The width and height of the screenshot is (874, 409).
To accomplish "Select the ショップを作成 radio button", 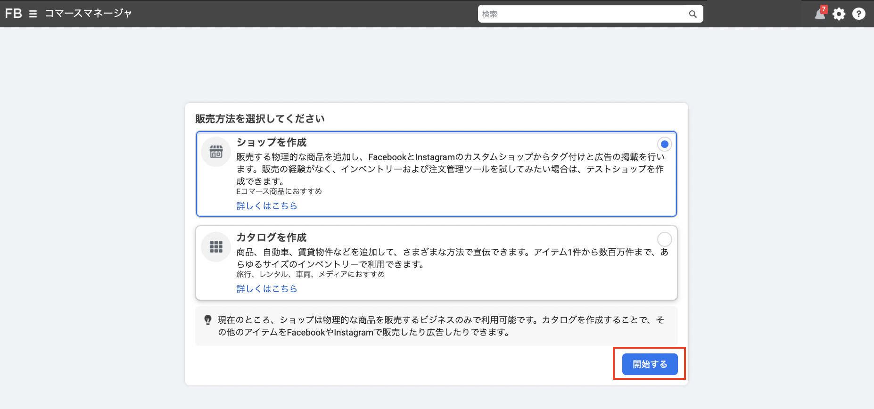I will pyautogui.click(x=664, y=144).
